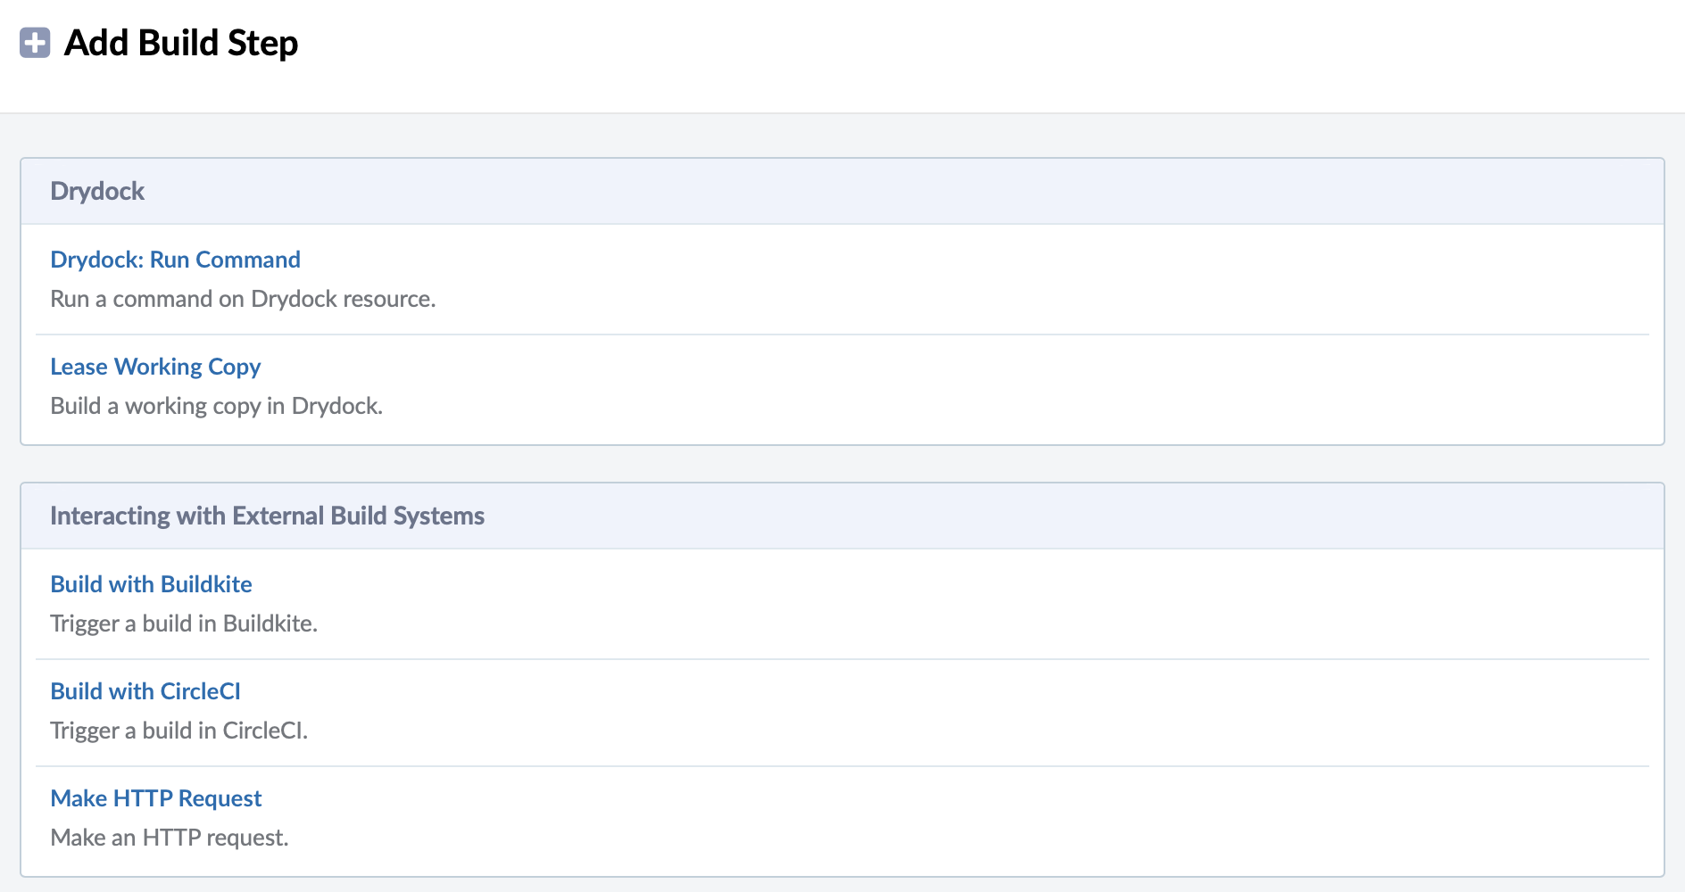Click the horizontal line below the page header
This screenshot has height=892, width=1685.
pos(842,113)
